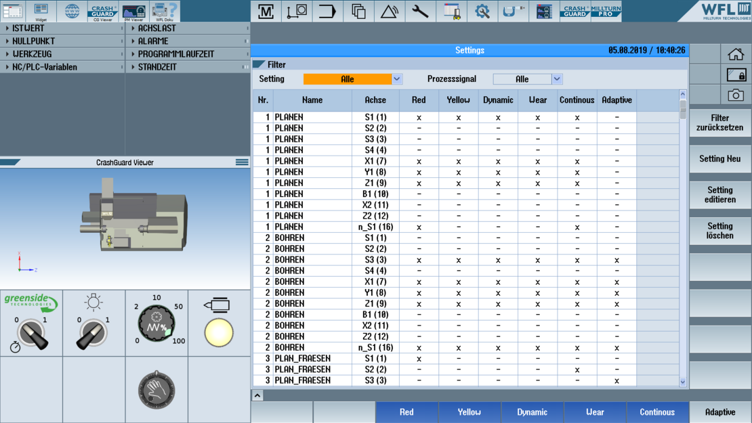The height and width of the screenshot is (423, 752).
Task: Open the WFL Doku help icon
Action: (165, 11)
